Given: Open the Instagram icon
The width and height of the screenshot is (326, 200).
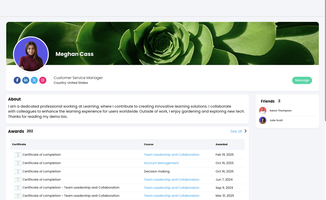Looking at the screenshot, I should point(43,80).
